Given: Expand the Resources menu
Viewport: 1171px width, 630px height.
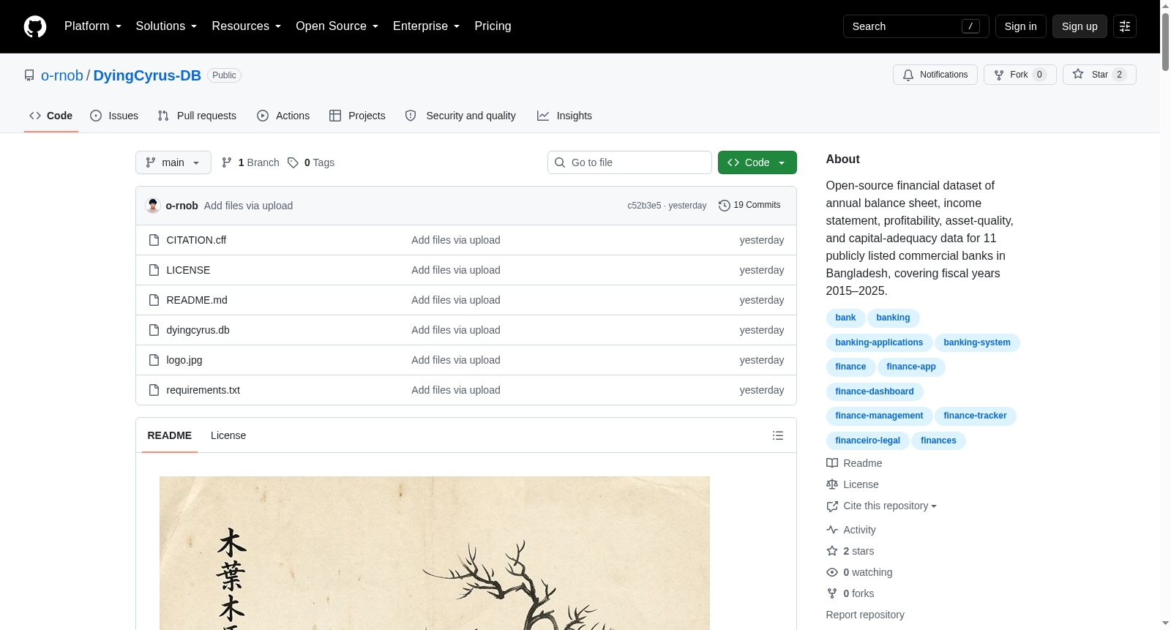Looking at the screenshot, I should point(246,26).
